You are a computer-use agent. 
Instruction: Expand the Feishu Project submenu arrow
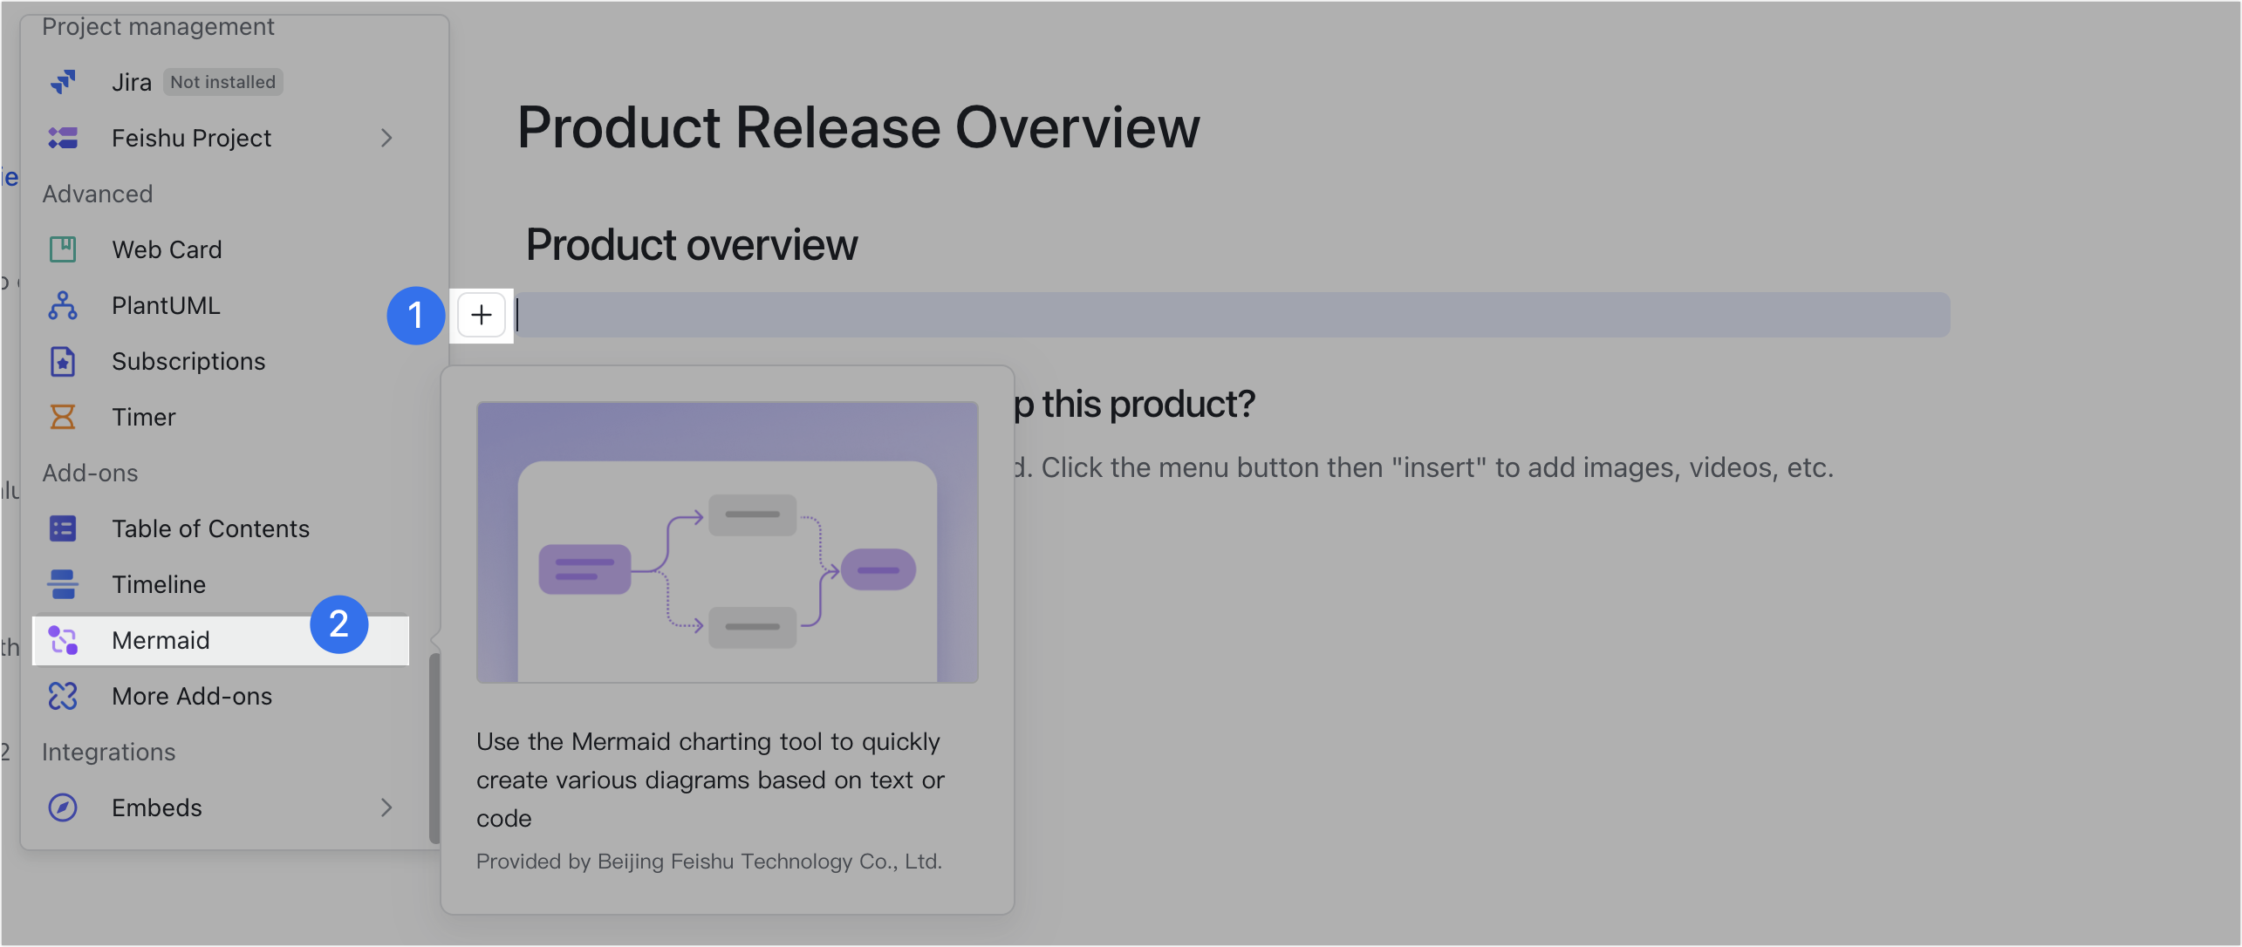pyautogui.click(x=386, y=138)
